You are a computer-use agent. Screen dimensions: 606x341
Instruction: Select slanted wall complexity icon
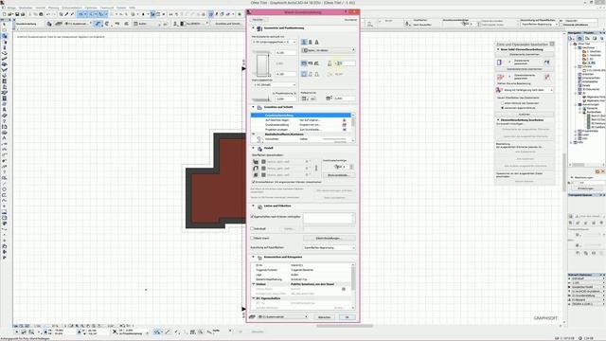[311, 74]
